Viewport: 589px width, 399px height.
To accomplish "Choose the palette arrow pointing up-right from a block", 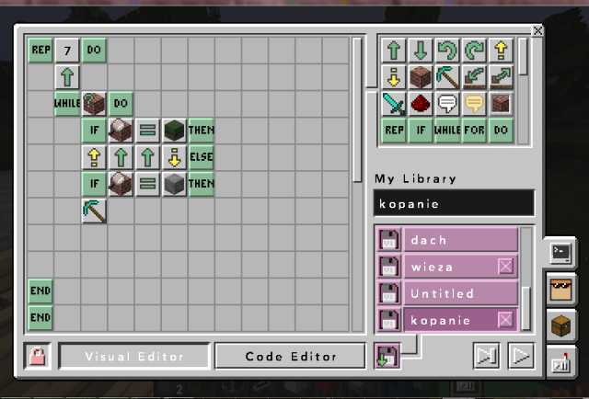I will tap(501, 77).
